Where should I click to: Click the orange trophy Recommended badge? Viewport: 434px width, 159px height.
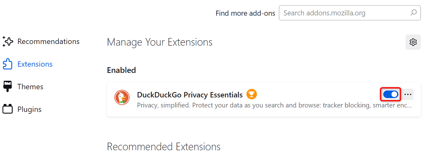coord(252,94)
